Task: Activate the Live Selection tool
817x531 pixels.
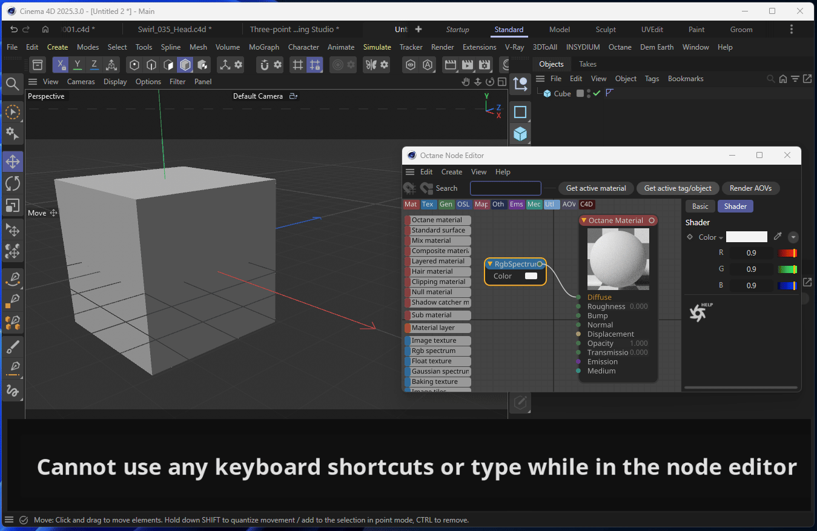Action: [x=13, y=112]
